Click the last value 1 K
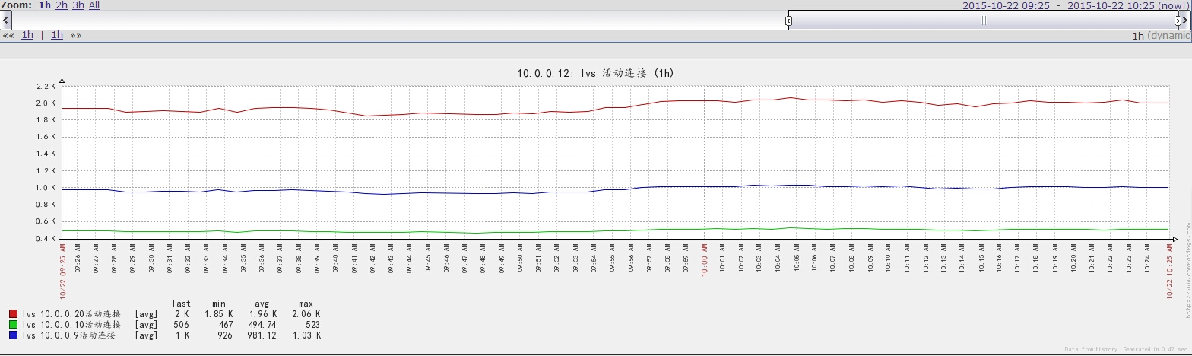This screenshot has width=1192, height=356. [x=182, y=335]
